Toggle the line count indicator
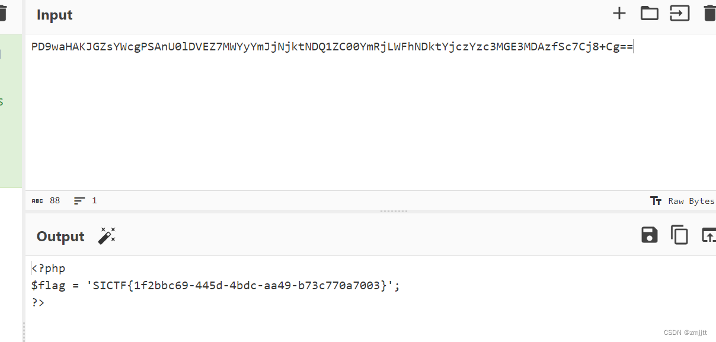 [85, 200]
